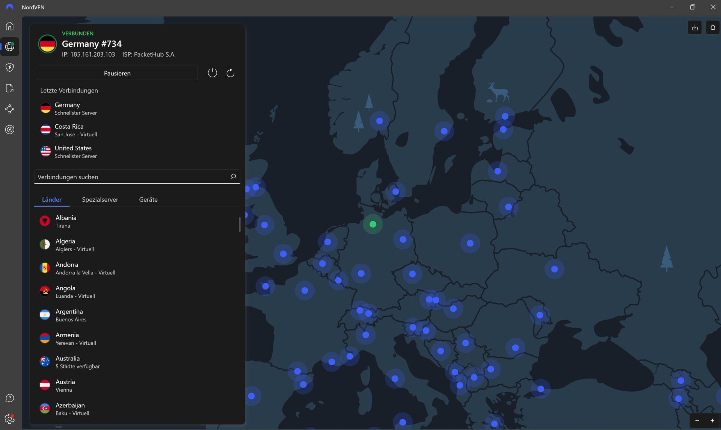Switch to Geräte tab
The image size is (721, 430).
(x=148, y=199)
